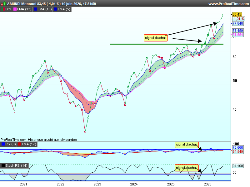Click the EMA (17) indicator label
250x187 pixels.
(x=29, y=144)
